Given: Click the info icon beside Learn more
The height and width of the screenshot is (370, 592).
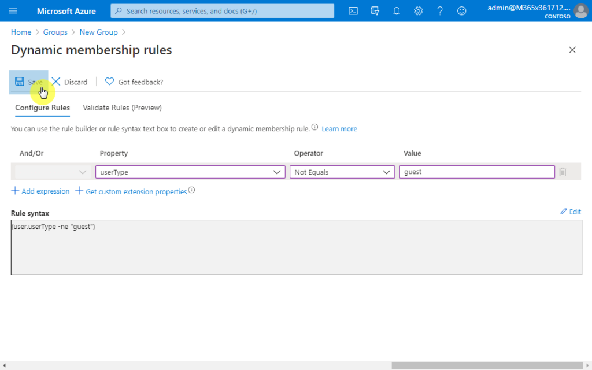Looking at the screenshot, I should click(314, 127).
